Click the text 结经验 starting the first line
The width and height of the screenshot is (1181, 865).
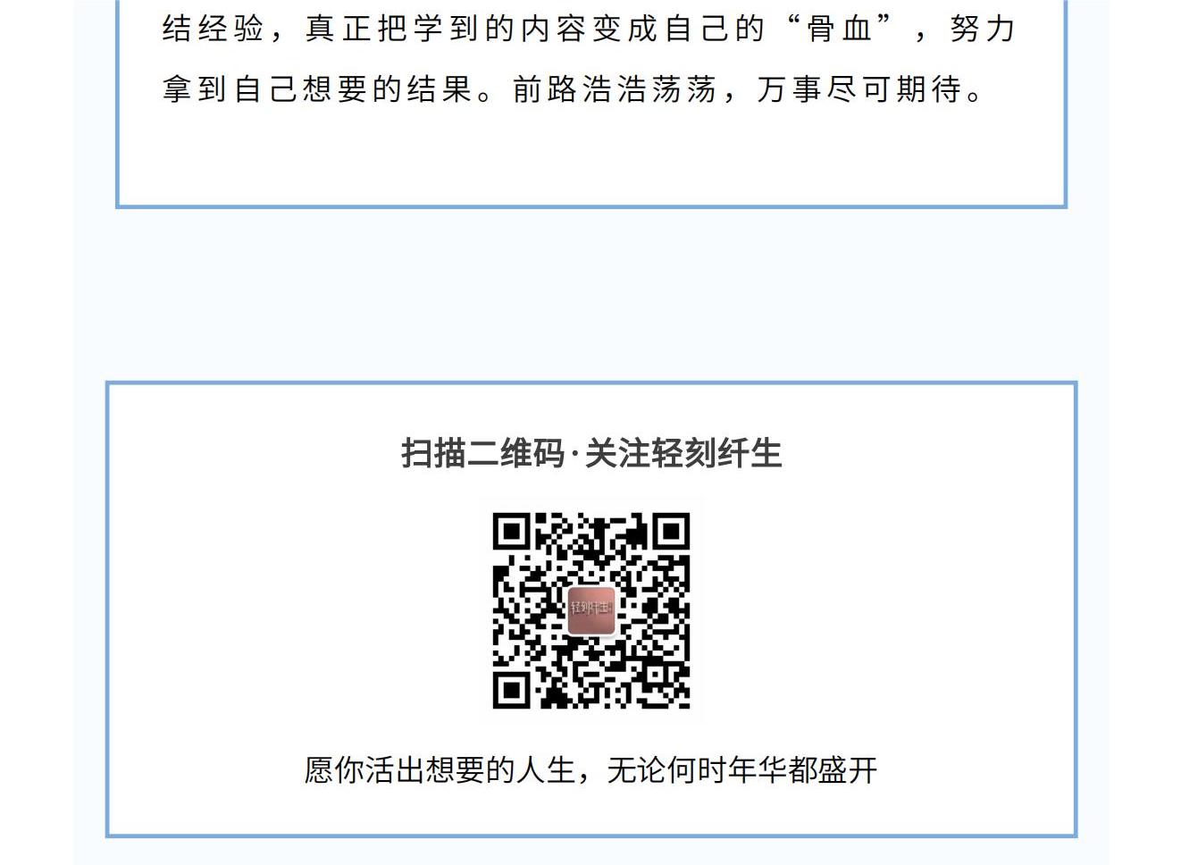pos(214,29)
